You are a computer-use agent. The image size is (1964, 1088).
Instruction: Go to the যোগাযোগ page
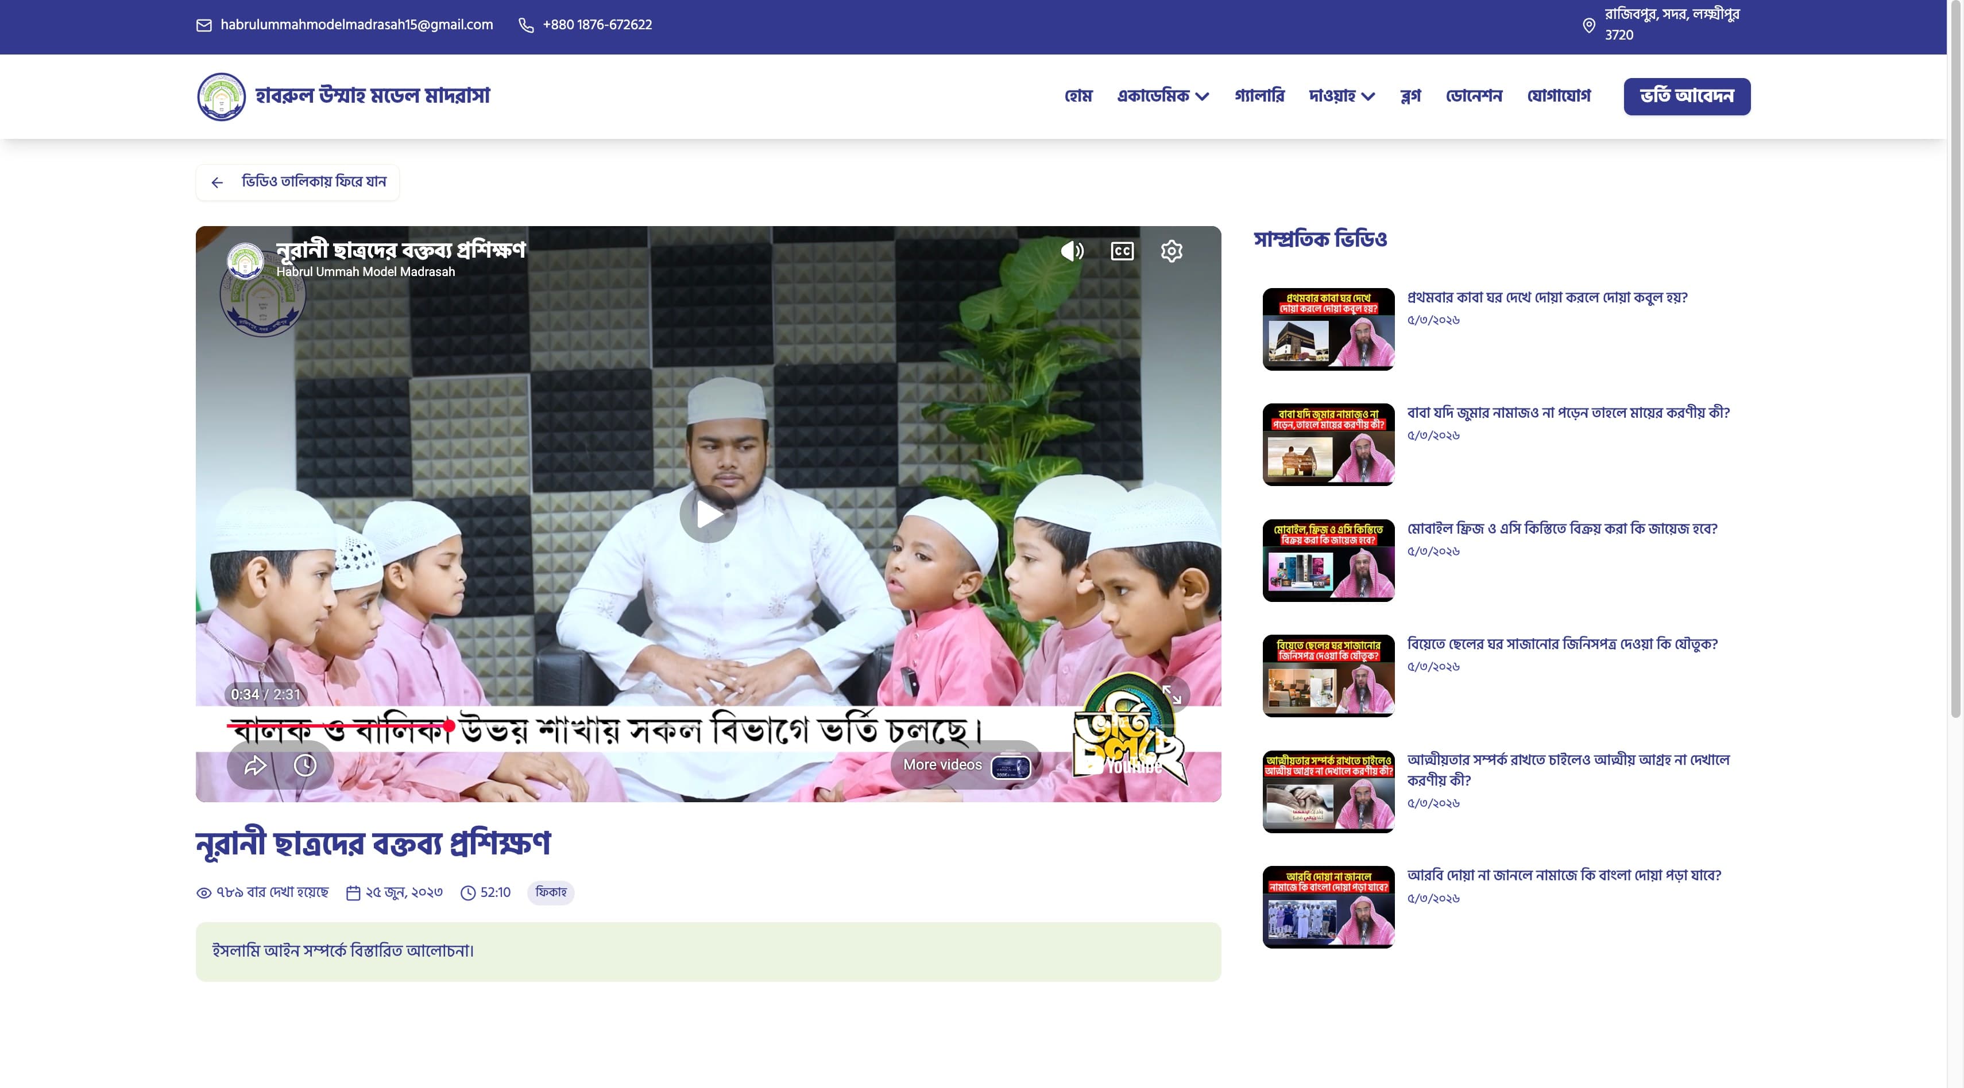coord(1559,96)
